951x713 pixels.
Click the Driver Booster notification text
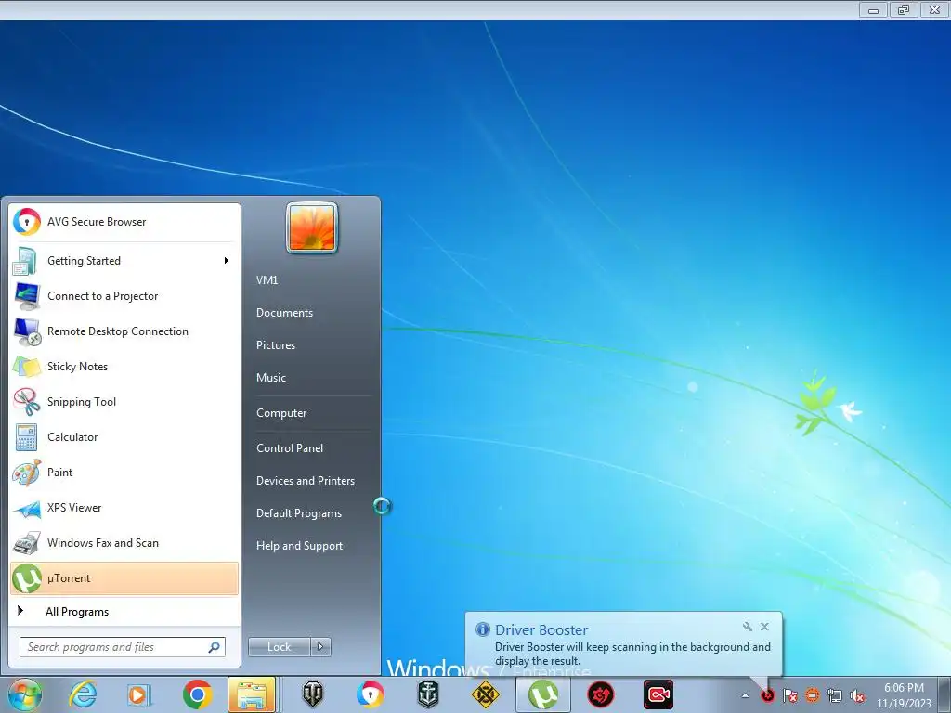click(x=632, y=654)
